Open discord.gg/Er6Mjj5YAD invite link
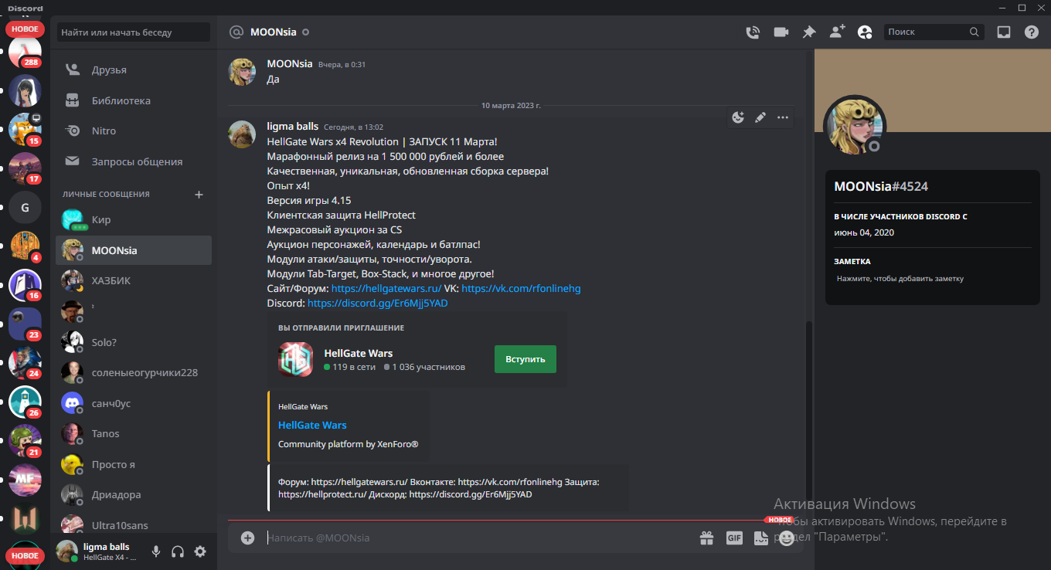The height and width of the screenshot is (570, 1051). click(x=377, y=304)
